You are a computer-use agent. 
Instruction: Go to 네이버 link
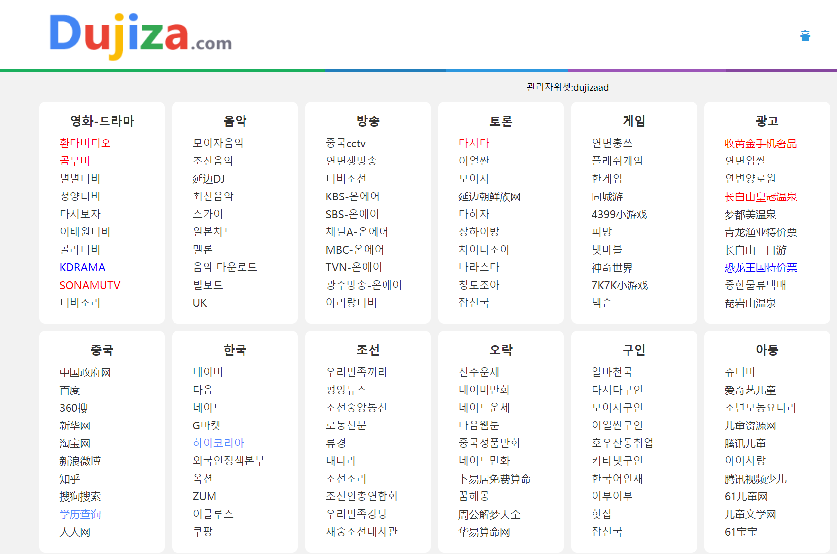click(208, 372)
